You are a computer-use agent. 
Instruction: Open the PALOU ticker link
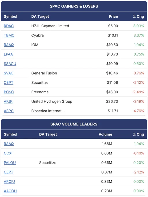click(10, 163)
